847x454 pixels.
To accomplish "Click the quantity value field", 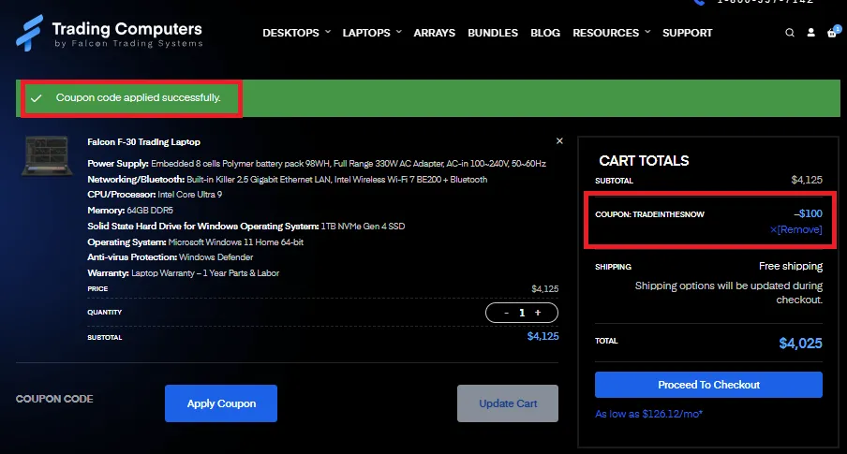I will pyautogui.click(x=522, y=313).
